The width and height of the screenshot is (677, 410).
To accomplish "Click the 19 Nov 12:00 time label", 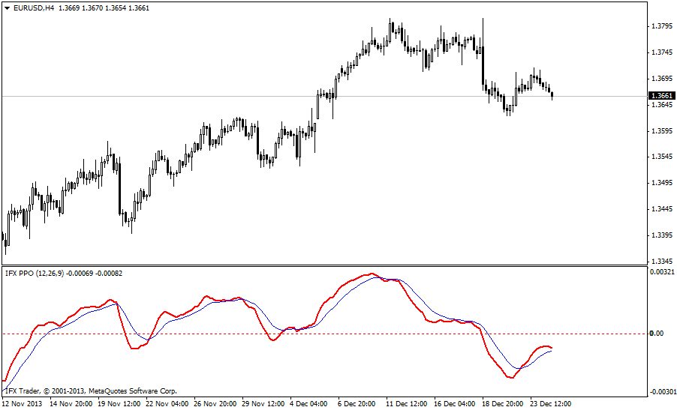I will click(116, 404).
